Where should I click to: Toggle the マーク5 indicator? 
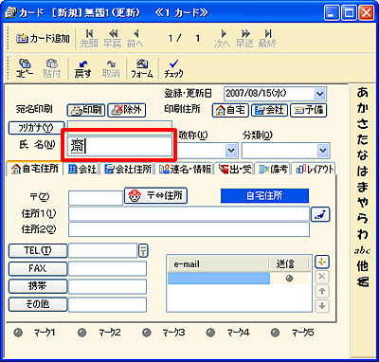click(276, 333)
